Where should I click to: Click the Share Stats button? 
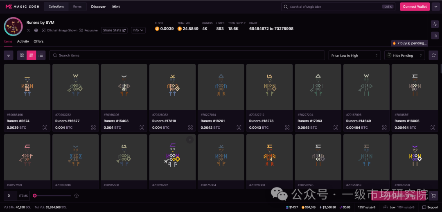click(114, 30)
